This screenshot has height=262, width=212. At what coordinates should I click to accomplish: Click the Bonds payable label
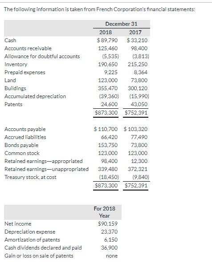click(21, 145)
